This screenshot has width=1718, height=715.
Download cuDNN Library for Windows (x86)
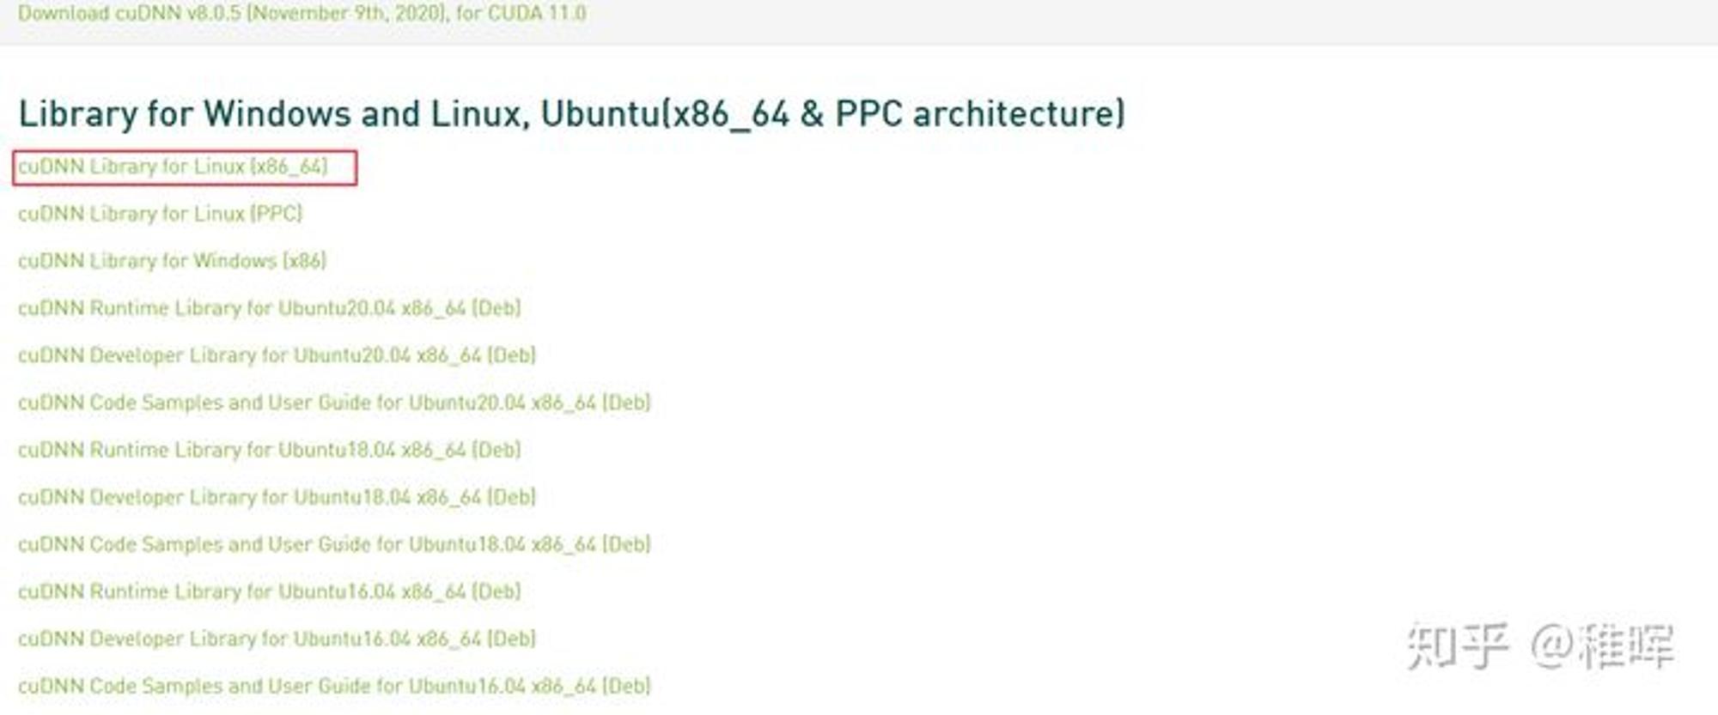[172, 261]
